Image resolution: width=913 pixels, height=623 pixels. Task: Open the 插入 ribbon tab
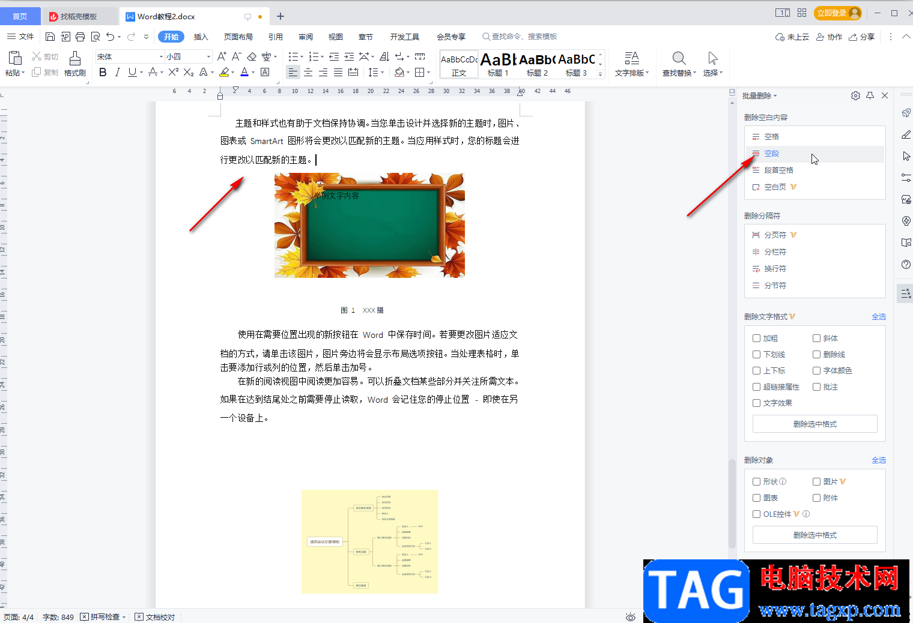pos(201,37)
